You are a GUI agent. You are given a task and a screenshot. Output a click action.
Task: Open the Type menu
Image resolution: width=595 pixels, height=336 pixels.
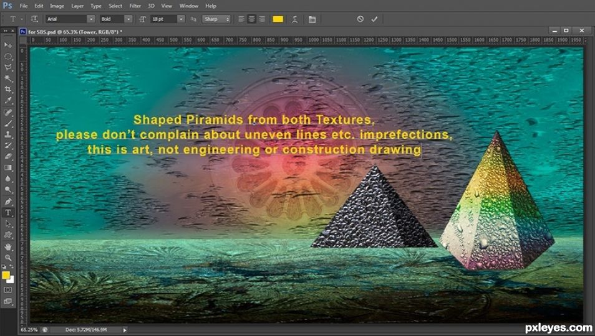click(96, 6)
